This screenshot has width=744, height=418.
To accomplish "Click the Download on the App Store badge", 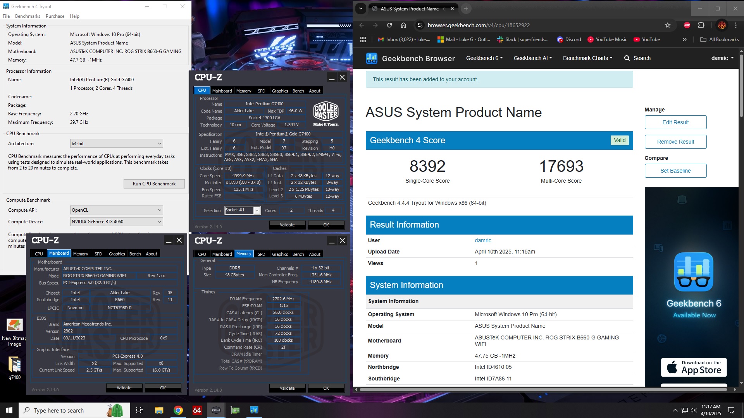I will (x=694, y=367).
